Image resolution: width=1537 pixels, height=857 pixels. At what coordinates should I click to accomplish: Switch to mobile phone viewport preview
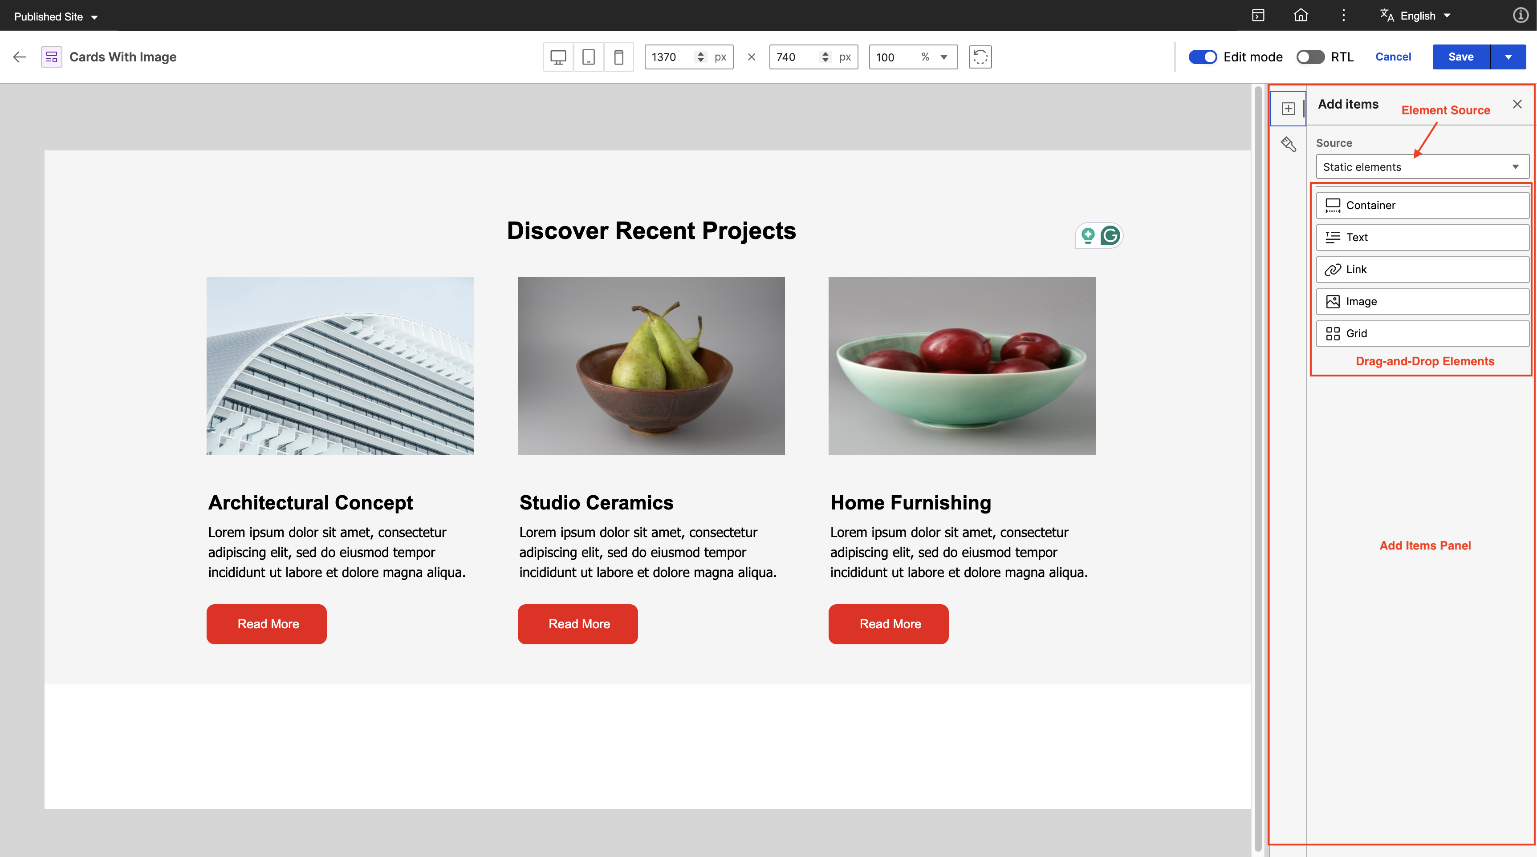pyautogui.click(x=619, y=57)
